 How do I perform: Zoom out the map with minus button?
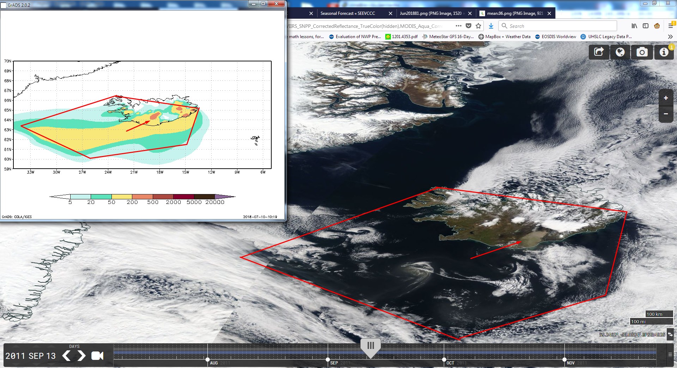(666, 114)
